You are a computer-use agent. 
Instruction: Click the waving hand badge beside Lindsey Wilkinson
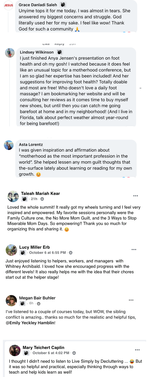(x=59, y=52)
